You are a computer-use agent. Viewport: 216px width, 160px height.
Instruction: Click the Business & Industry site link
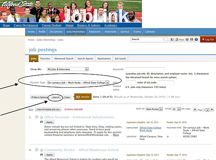pyautogui.click(x=89, y=25)
